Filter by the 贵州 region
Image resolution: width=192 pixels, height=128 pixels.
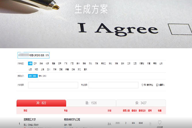point(78,63)
